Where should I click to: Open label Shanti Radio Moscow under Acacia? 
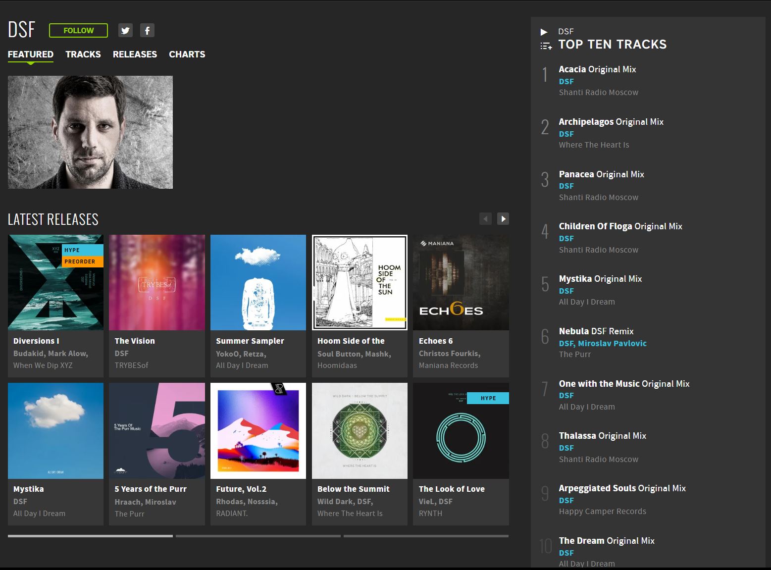pyautogui.click(x=599, y=93)
